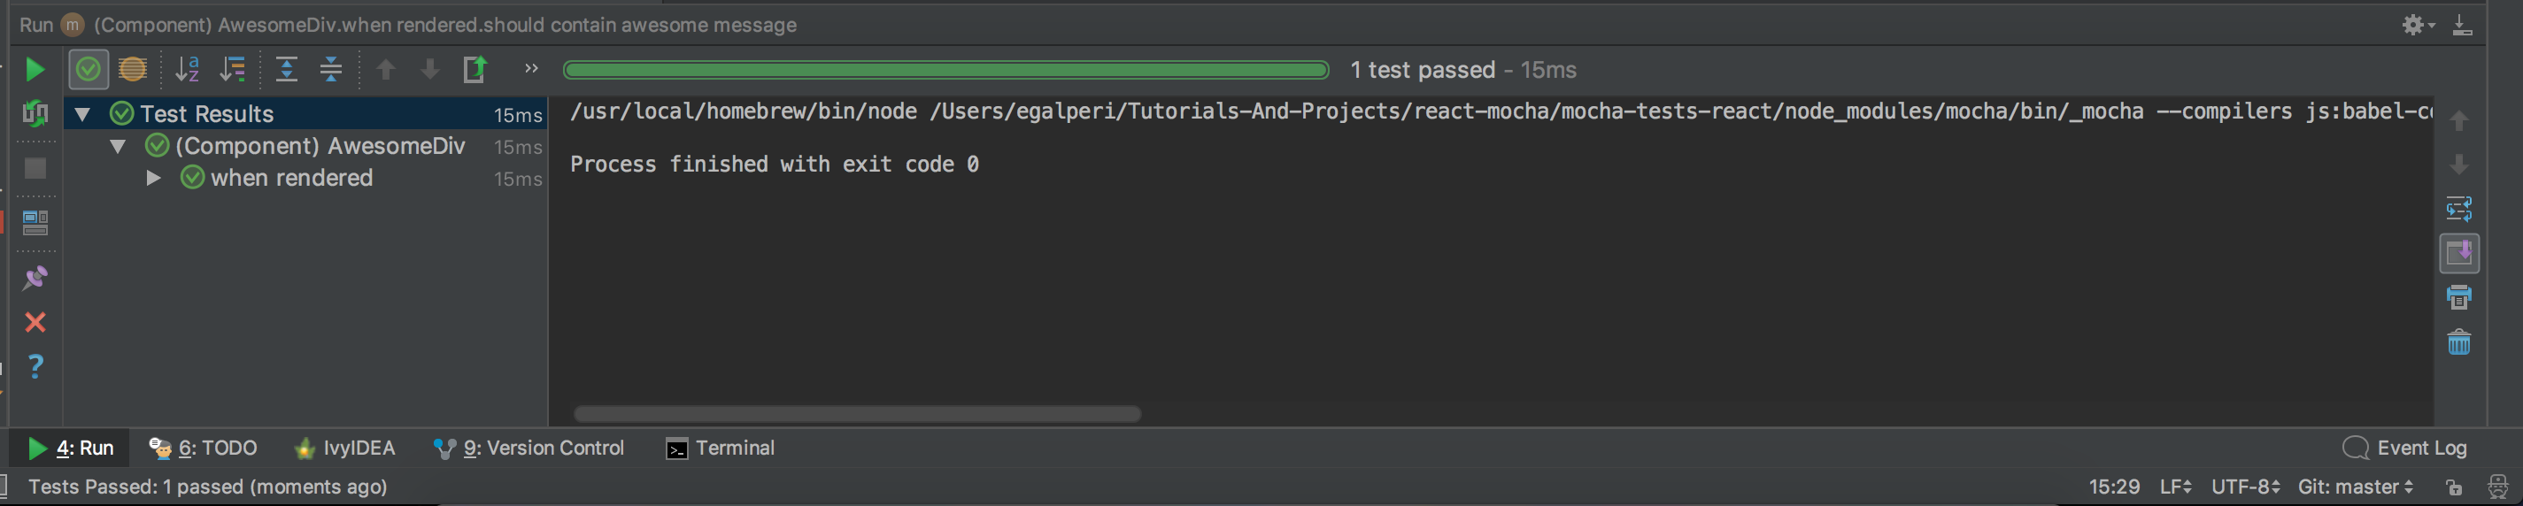This screenshot has height=506, width=2523.
Task: Click Git: master branch widget
Action: coord(2356,487)
